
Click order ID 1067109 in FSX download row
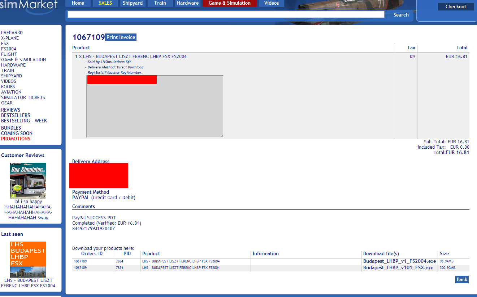coord(81,268)
